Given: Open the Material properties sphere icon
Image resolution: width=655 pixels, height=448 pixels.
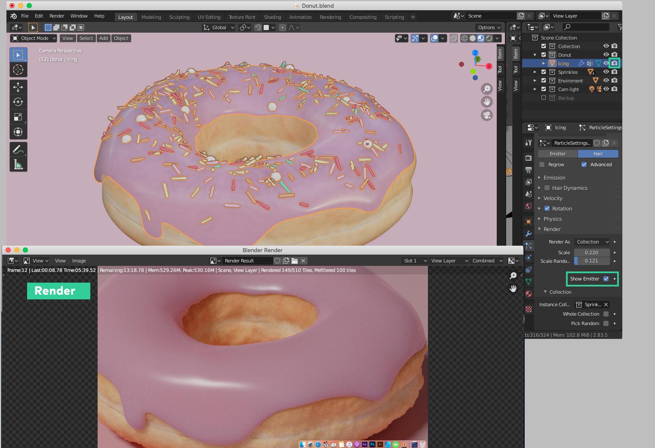Looking at the screenshot, I should (529, 294).
